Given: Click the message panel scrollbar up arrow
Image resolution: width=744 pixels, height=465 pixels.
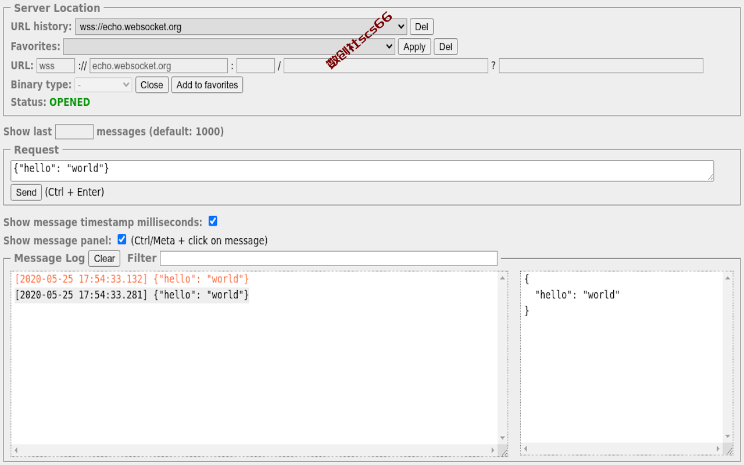Looking at the screenshot, I should 728,278.
